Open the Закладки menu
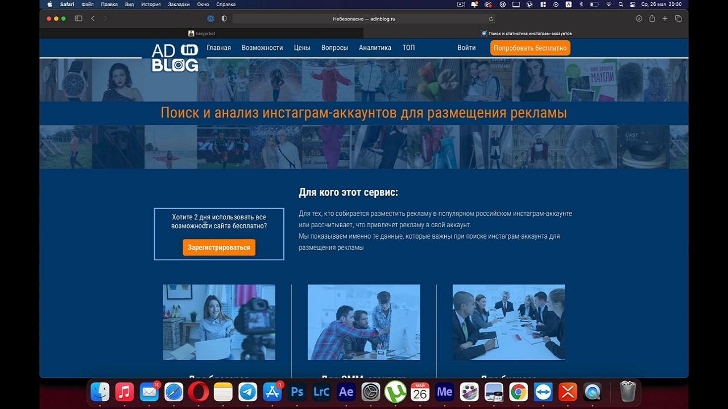 [179, 4]
